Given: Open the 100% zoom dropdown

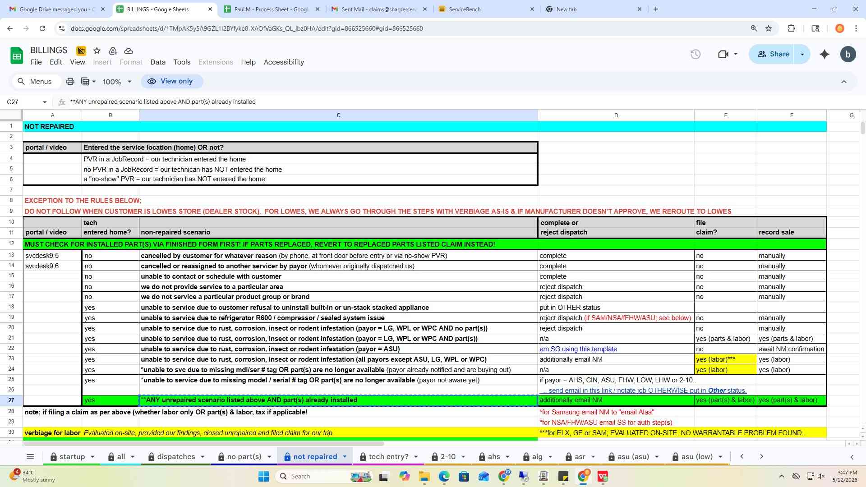Looking at the screenshot, I should pyautogui.click(x=117, y=82).
